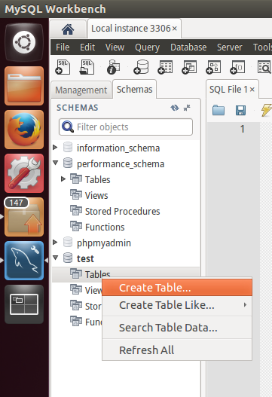Open Software Updater showing 147 updates
This screenshot has width=272, height=397.
(24, 217)
